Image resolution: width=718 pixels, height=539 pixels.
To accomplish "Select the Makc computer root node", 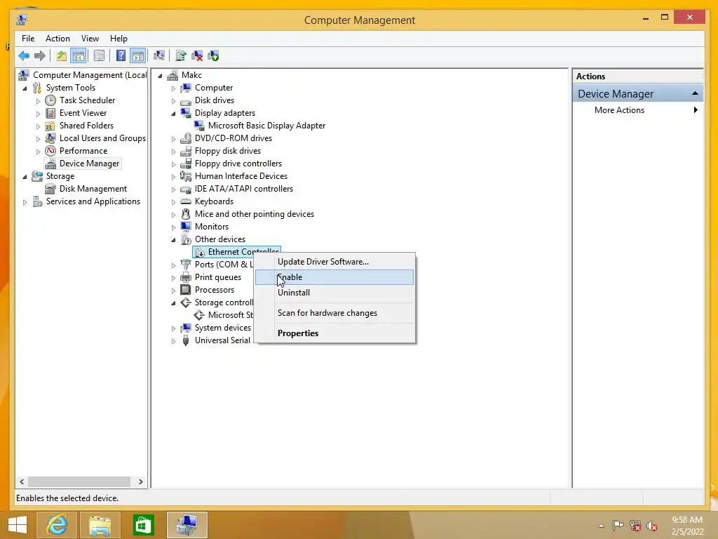I will click(x=191, y=75).
